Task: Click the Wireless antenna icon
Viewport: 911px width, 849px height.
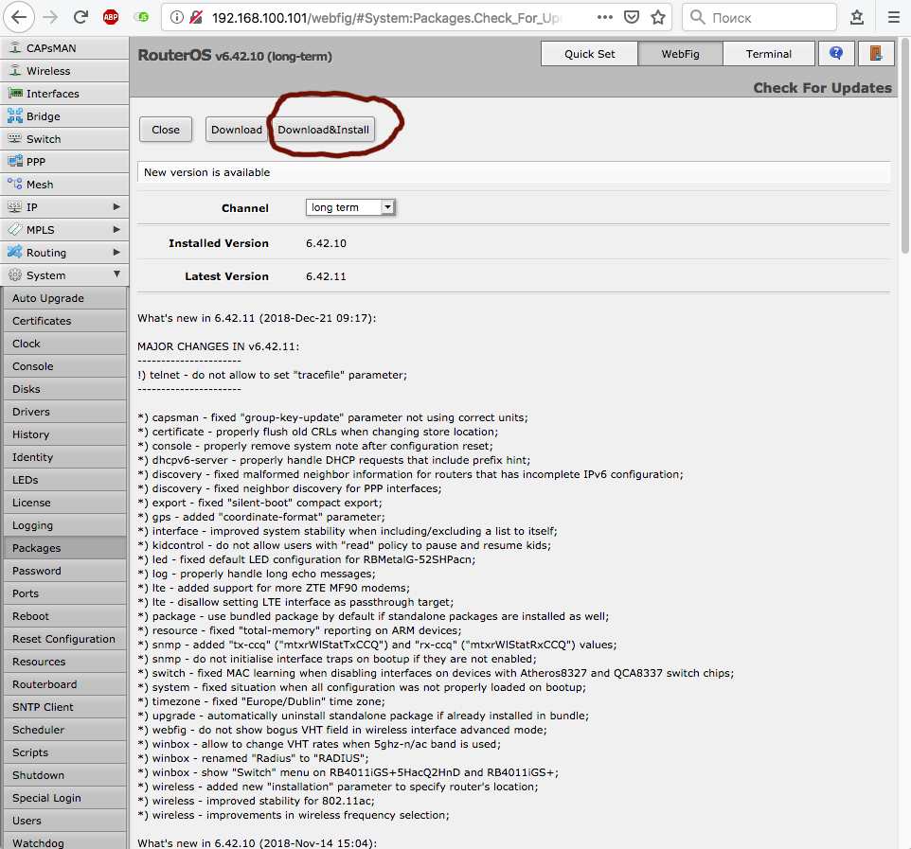Action: click(x=15, y=70)
